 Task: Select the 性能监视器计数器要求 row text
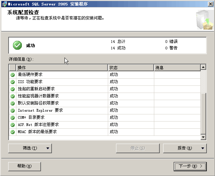38,96
